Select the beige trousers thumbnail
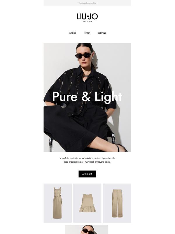This screenshot has width=175, height=234. pos(117,203)
